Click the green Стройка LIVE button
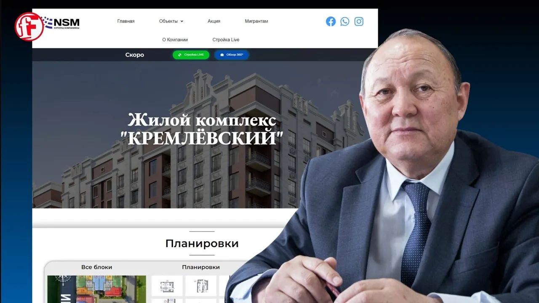 191,55
